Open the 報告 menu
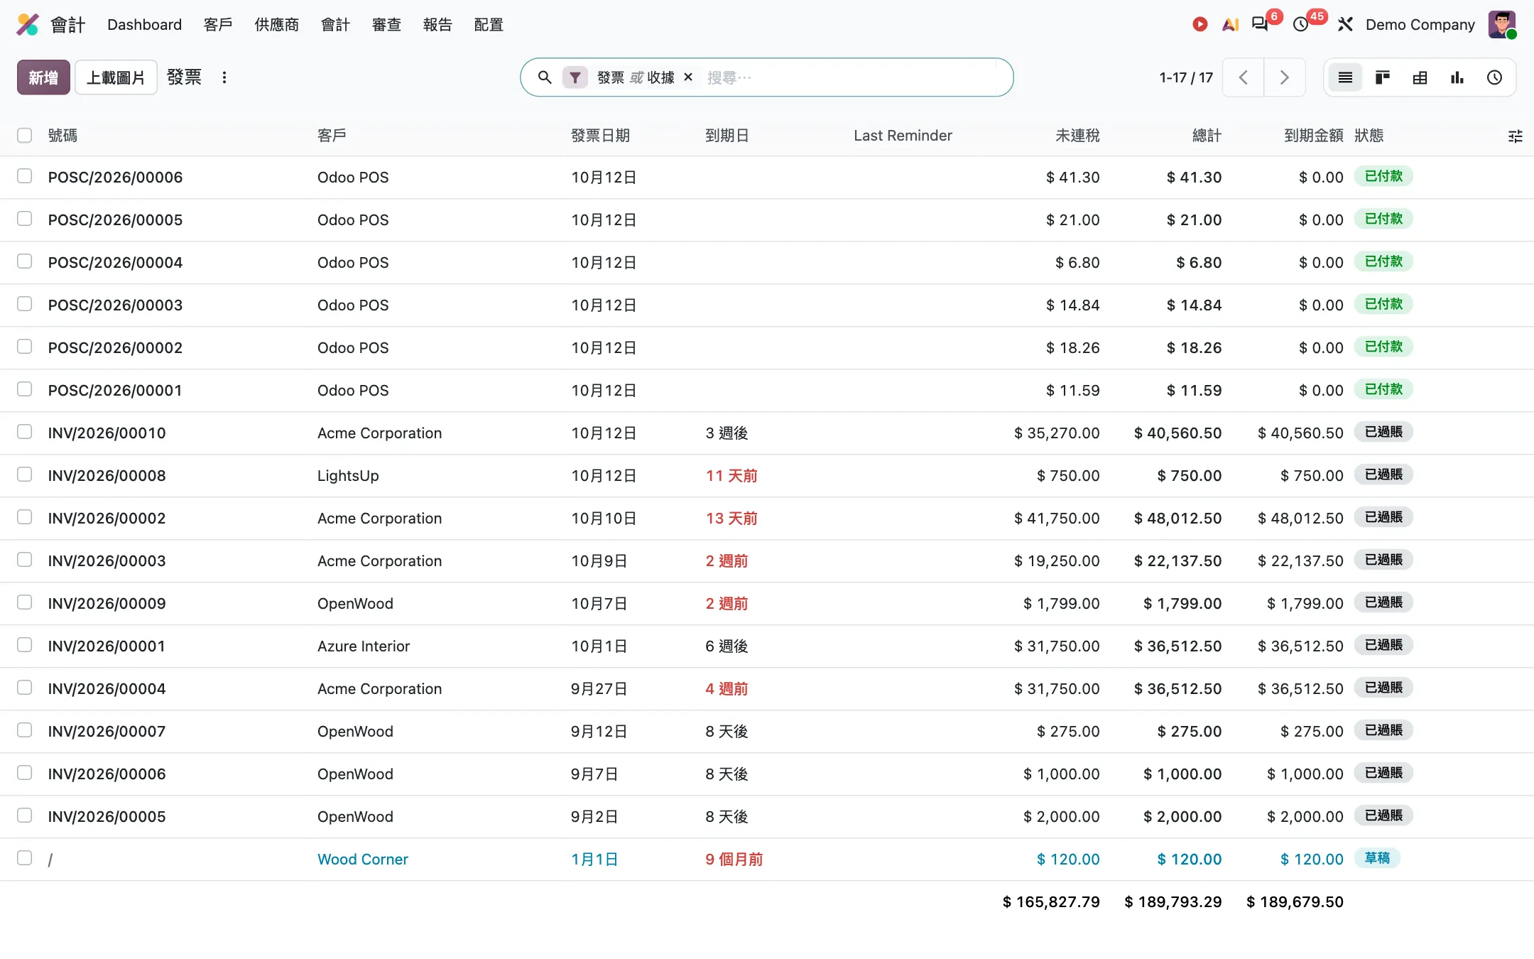Screen dimensions: 1534x959 437,25
